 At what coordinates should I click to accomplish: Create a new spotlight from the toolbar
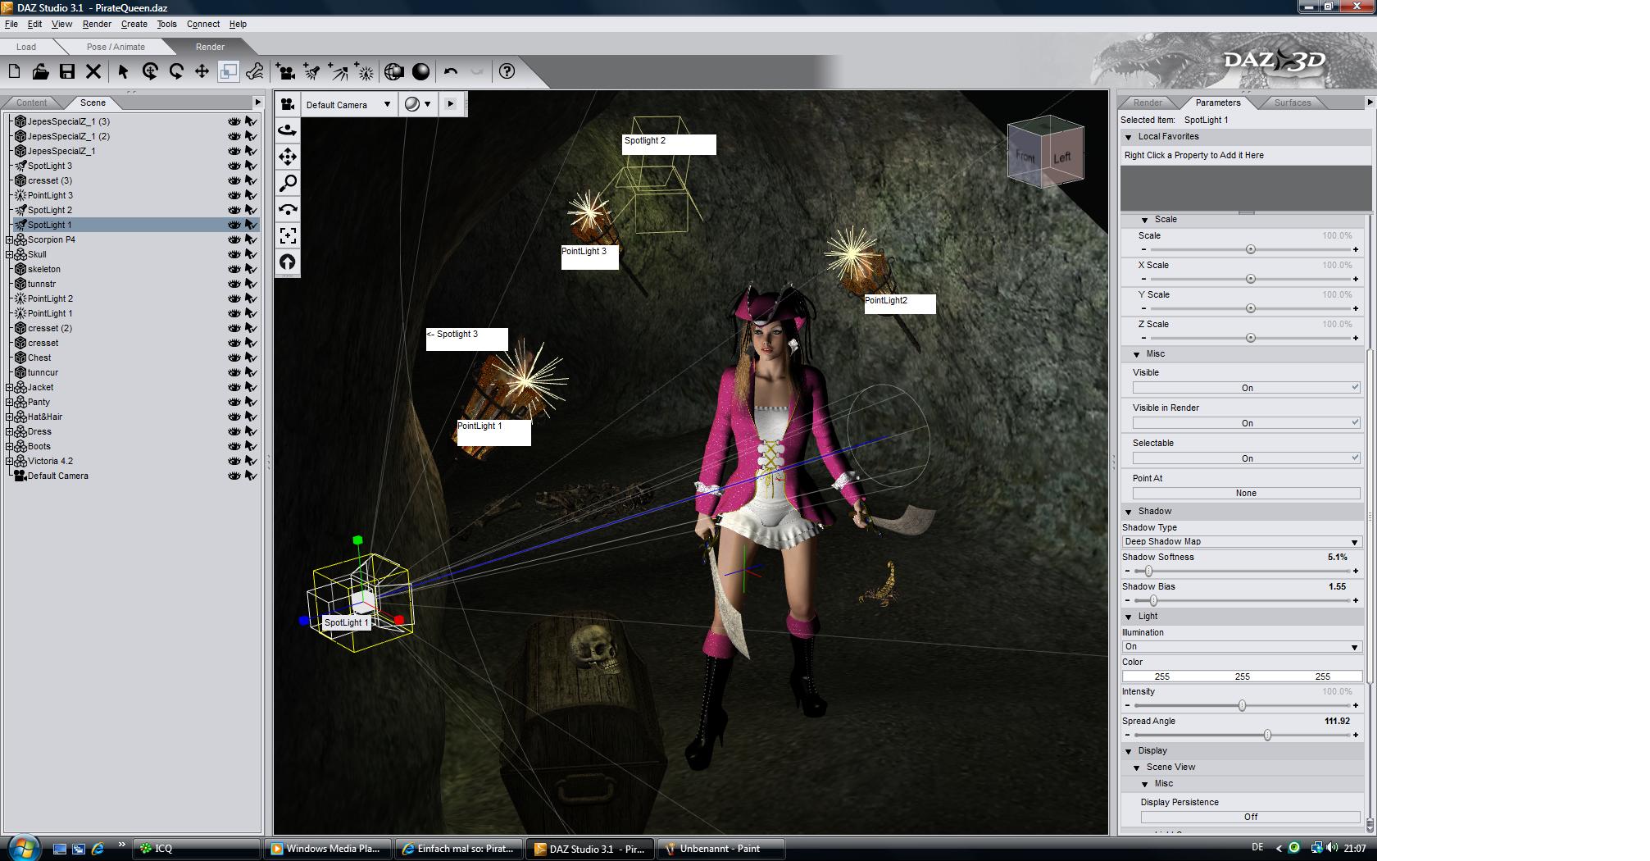point(311,72)
